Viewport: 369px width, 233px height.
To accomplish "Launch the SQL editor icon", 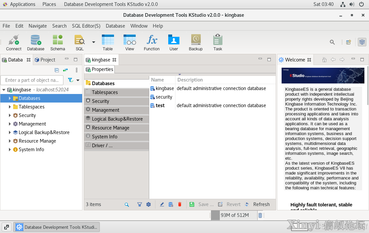I will (80, 42).
